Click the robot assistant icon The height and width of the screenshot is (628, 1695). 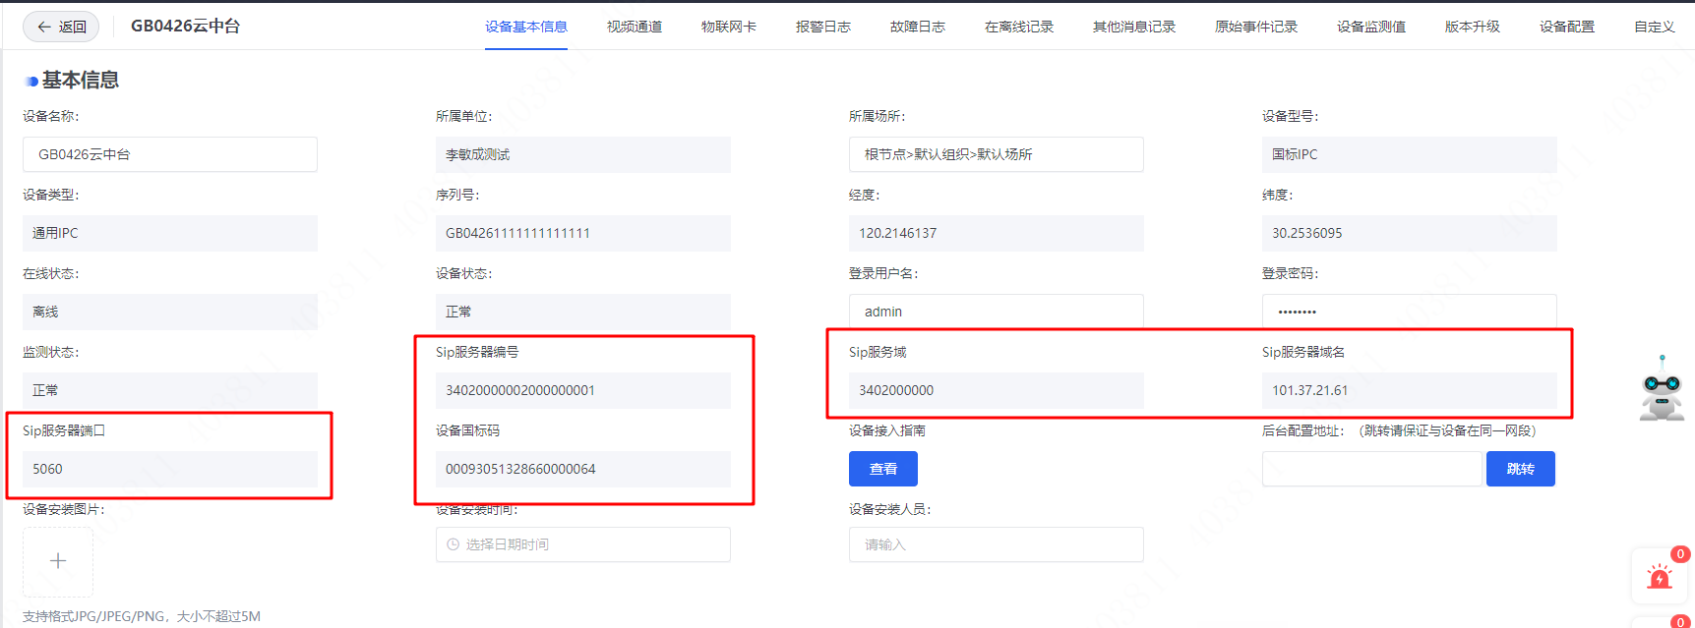pyautogui.click(x=1662, y=389)
